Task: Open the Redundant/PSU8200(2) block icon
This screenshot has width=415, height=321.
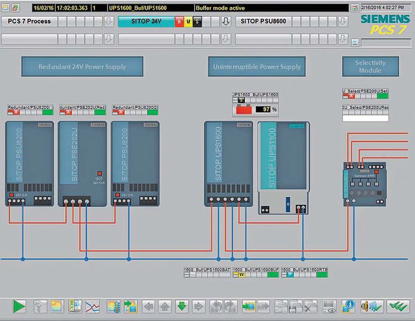Action: pos(135,110)
